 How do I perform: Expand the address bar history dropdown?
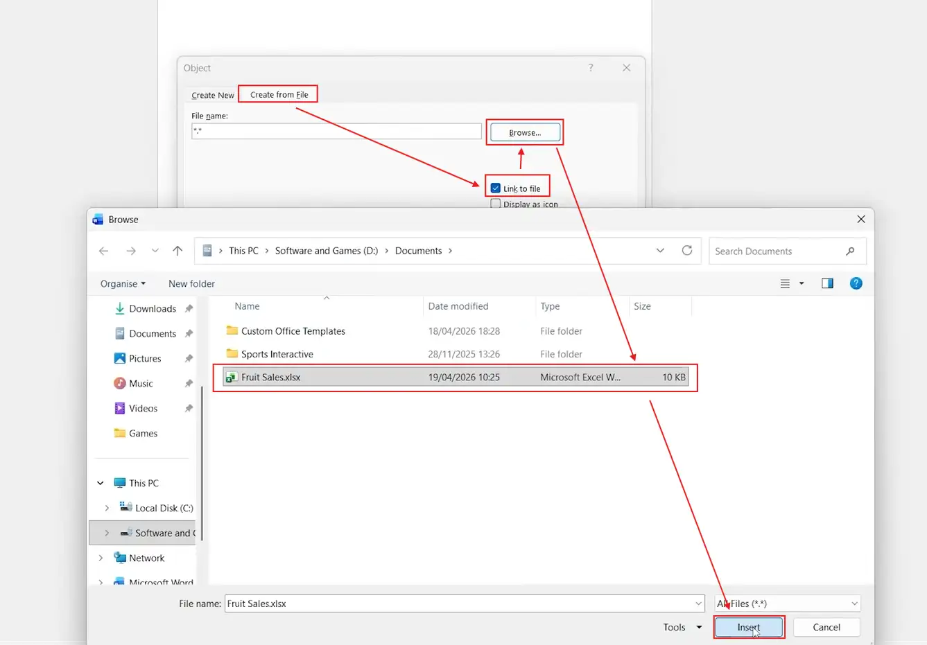(x=660, y=251)
